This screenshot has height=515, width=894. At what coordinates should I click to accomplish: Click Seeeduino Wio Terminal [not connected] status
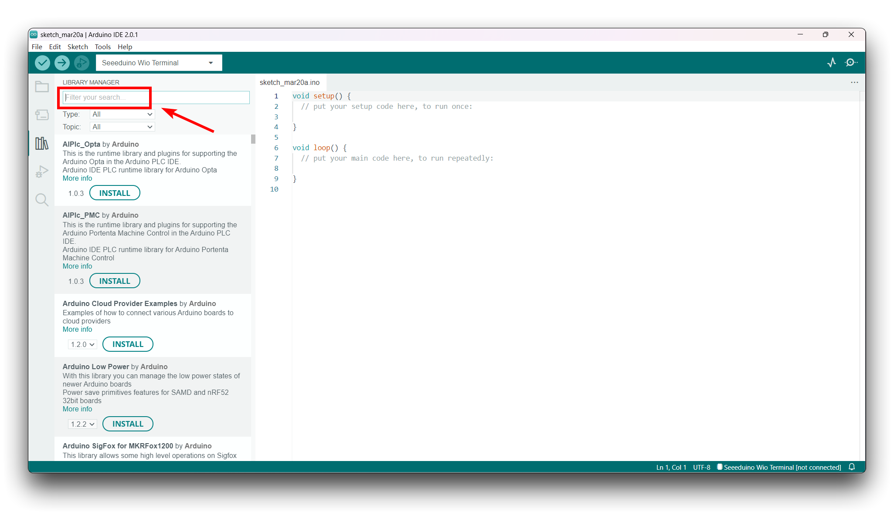tap(779, 467)
